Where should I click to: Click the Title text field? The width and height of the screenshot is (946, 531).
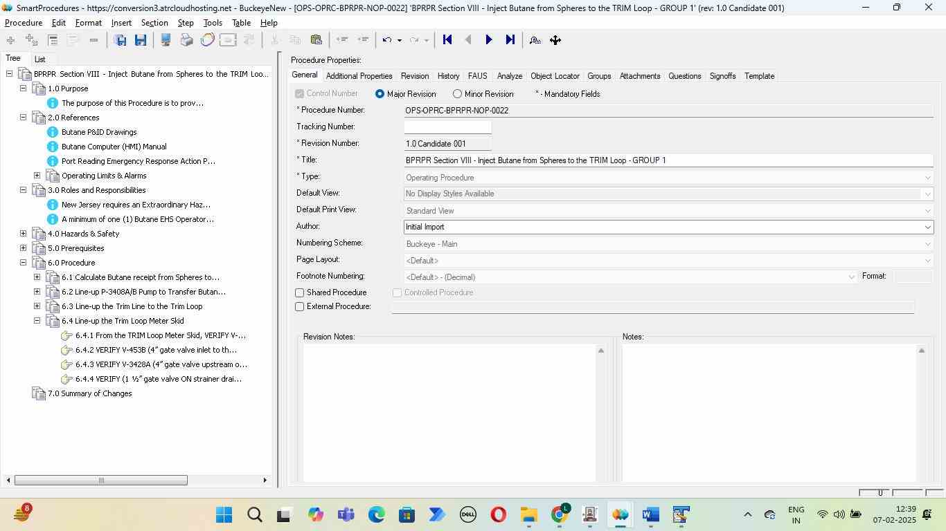pyautogui.click(x=668, y=160)
